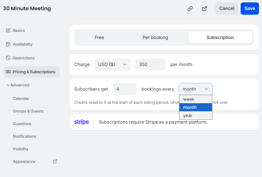Viewport: 262px width, 177px height.
Task: Click the Basics pencil icon
Action: pos(8,30)
